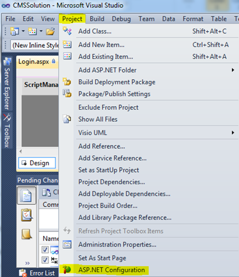The height and width of the screenshot is (277, 239).
Task: Choose Add Service Reference
Action: pos(148,158)
